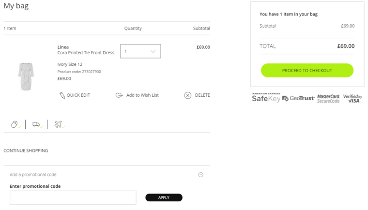Open the ivory dress product thumbnail
The image size is (368, 210).
(26, 76)
